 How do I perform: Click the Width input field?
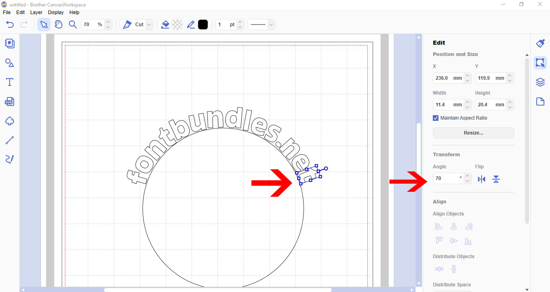(x=448, y=105)
